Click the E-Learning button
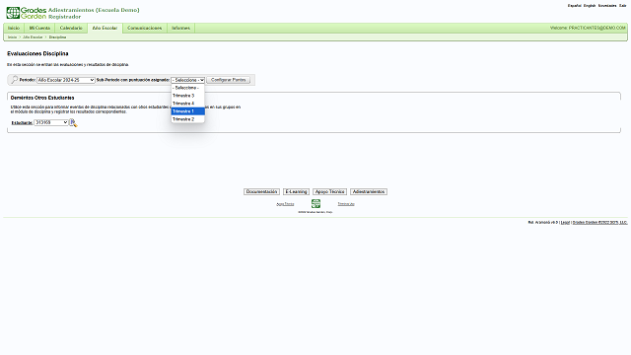631x355 pixels. (296, 192)
